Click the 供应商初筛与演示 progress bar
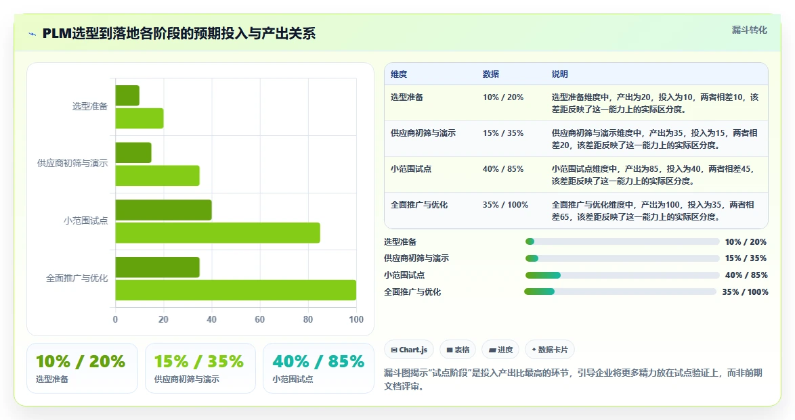The height and width of the screenshot is (420, 795). [622, 258]
